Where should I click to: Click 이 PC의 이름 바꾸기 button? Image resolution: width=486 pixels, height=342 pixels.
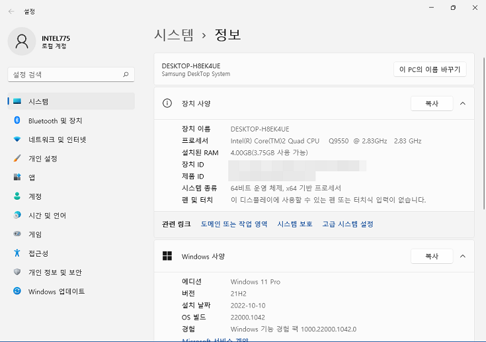(430, 69)
